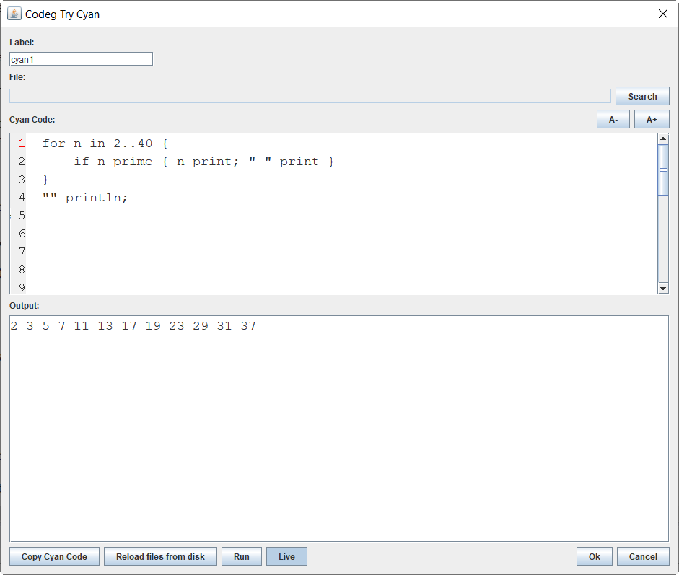This screenshot has width=679, height=575.
Task: Click empty line 6 in code editor
Action: tap(289, 234)
